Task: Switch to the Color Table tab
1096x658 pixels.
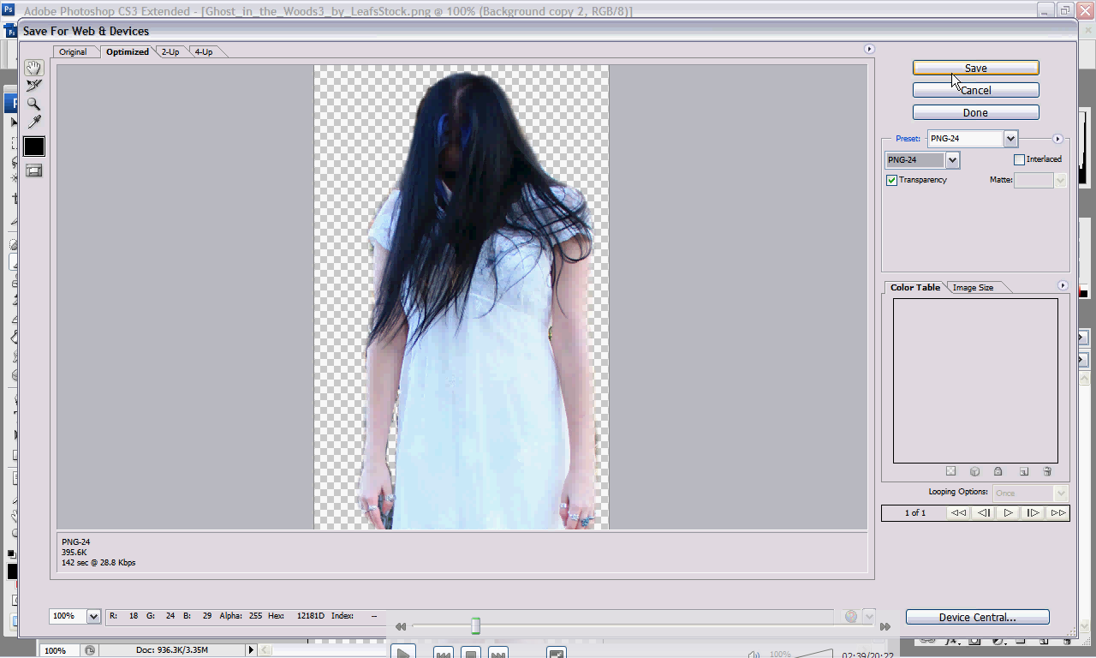Action: pyautogui.click(x=914, y=288)
